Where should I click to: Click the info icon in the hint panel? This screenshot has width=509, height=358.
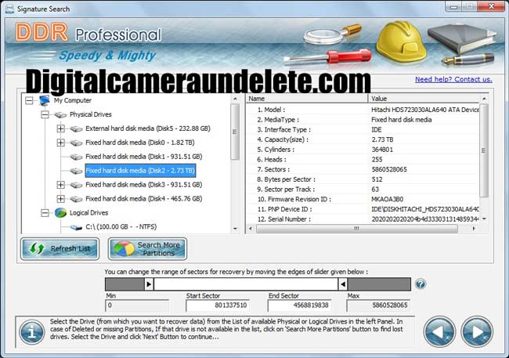click(32, 332)
